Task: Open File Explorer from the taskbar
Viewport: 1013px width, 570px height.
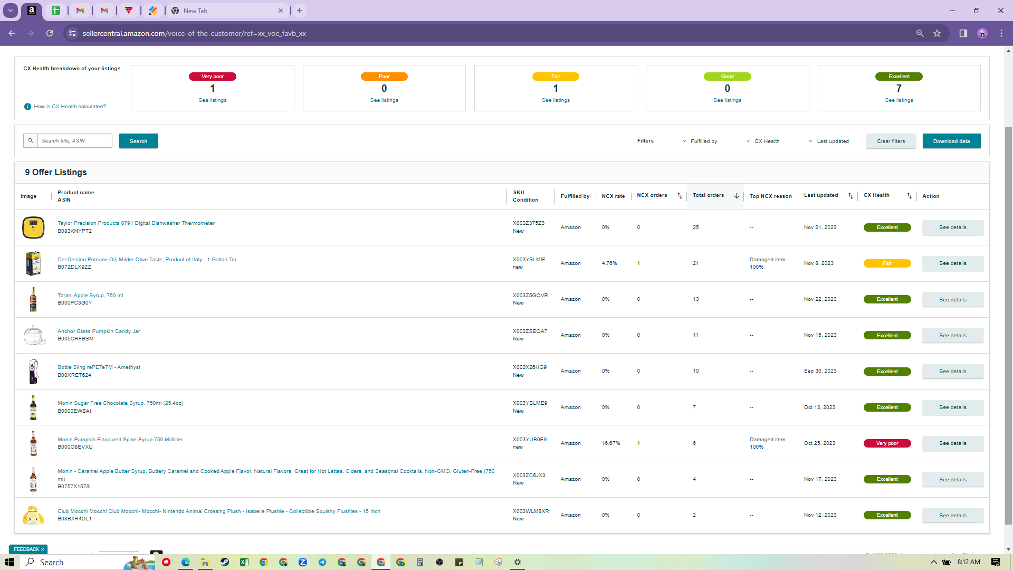Action: [x=205, y=562]
